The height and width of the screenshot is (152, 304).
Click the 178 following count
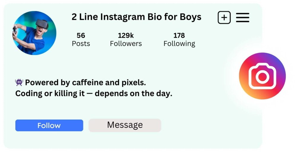pyautogui.click(x=179, y=36)
